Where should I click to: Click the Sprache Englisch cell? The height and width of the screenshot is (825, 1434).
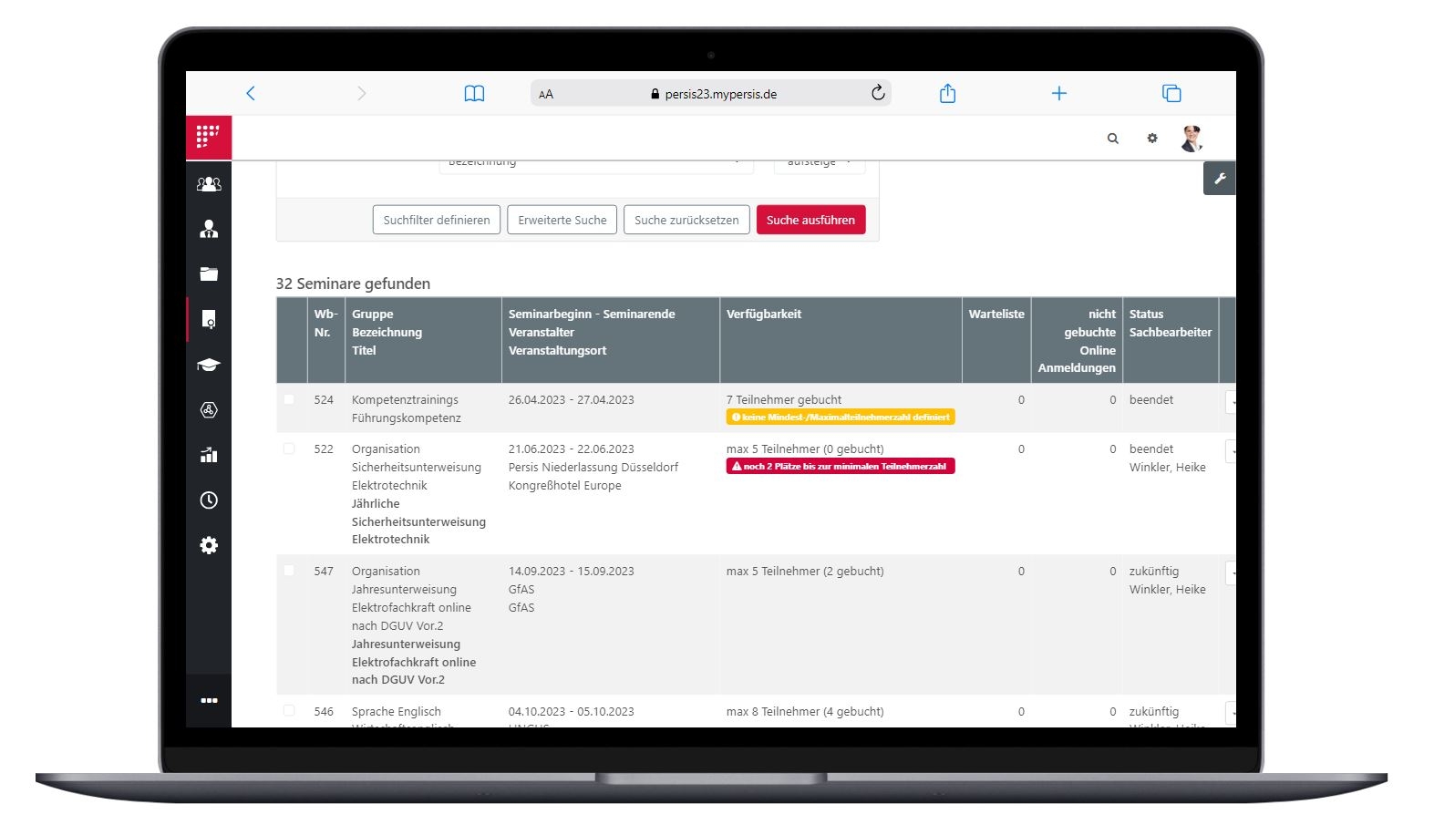[x=397, y=711]
